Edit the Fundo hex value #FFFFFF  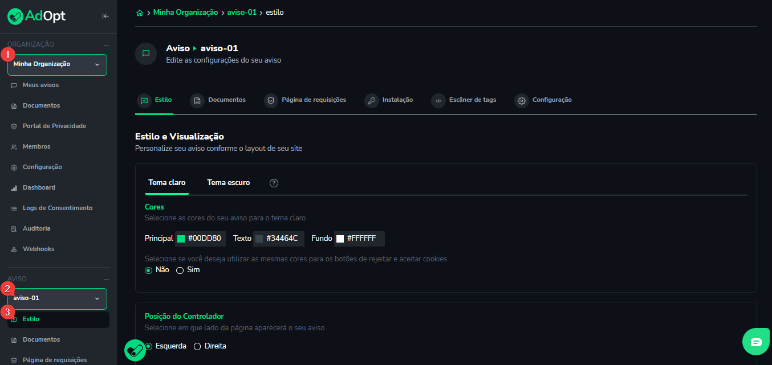[361, 239]
